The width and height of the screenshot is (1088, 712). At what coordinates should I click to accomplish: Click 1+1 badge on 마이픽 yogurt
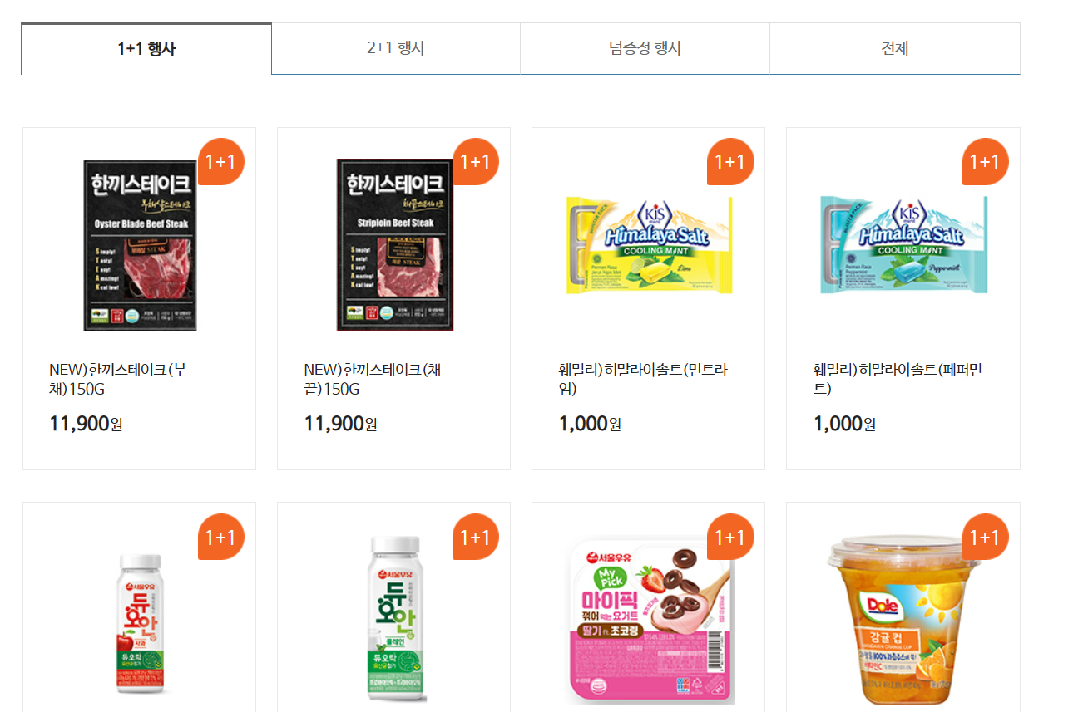click(730, 537)
